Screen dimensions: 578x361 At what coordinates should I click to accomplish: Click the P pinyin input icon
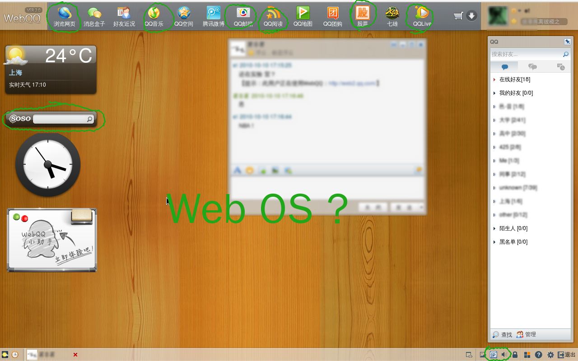click(494, 355)
